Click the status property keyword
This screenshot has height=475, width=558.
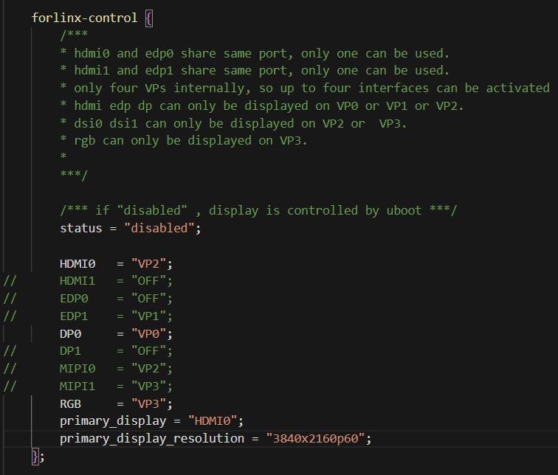[80, 228]
